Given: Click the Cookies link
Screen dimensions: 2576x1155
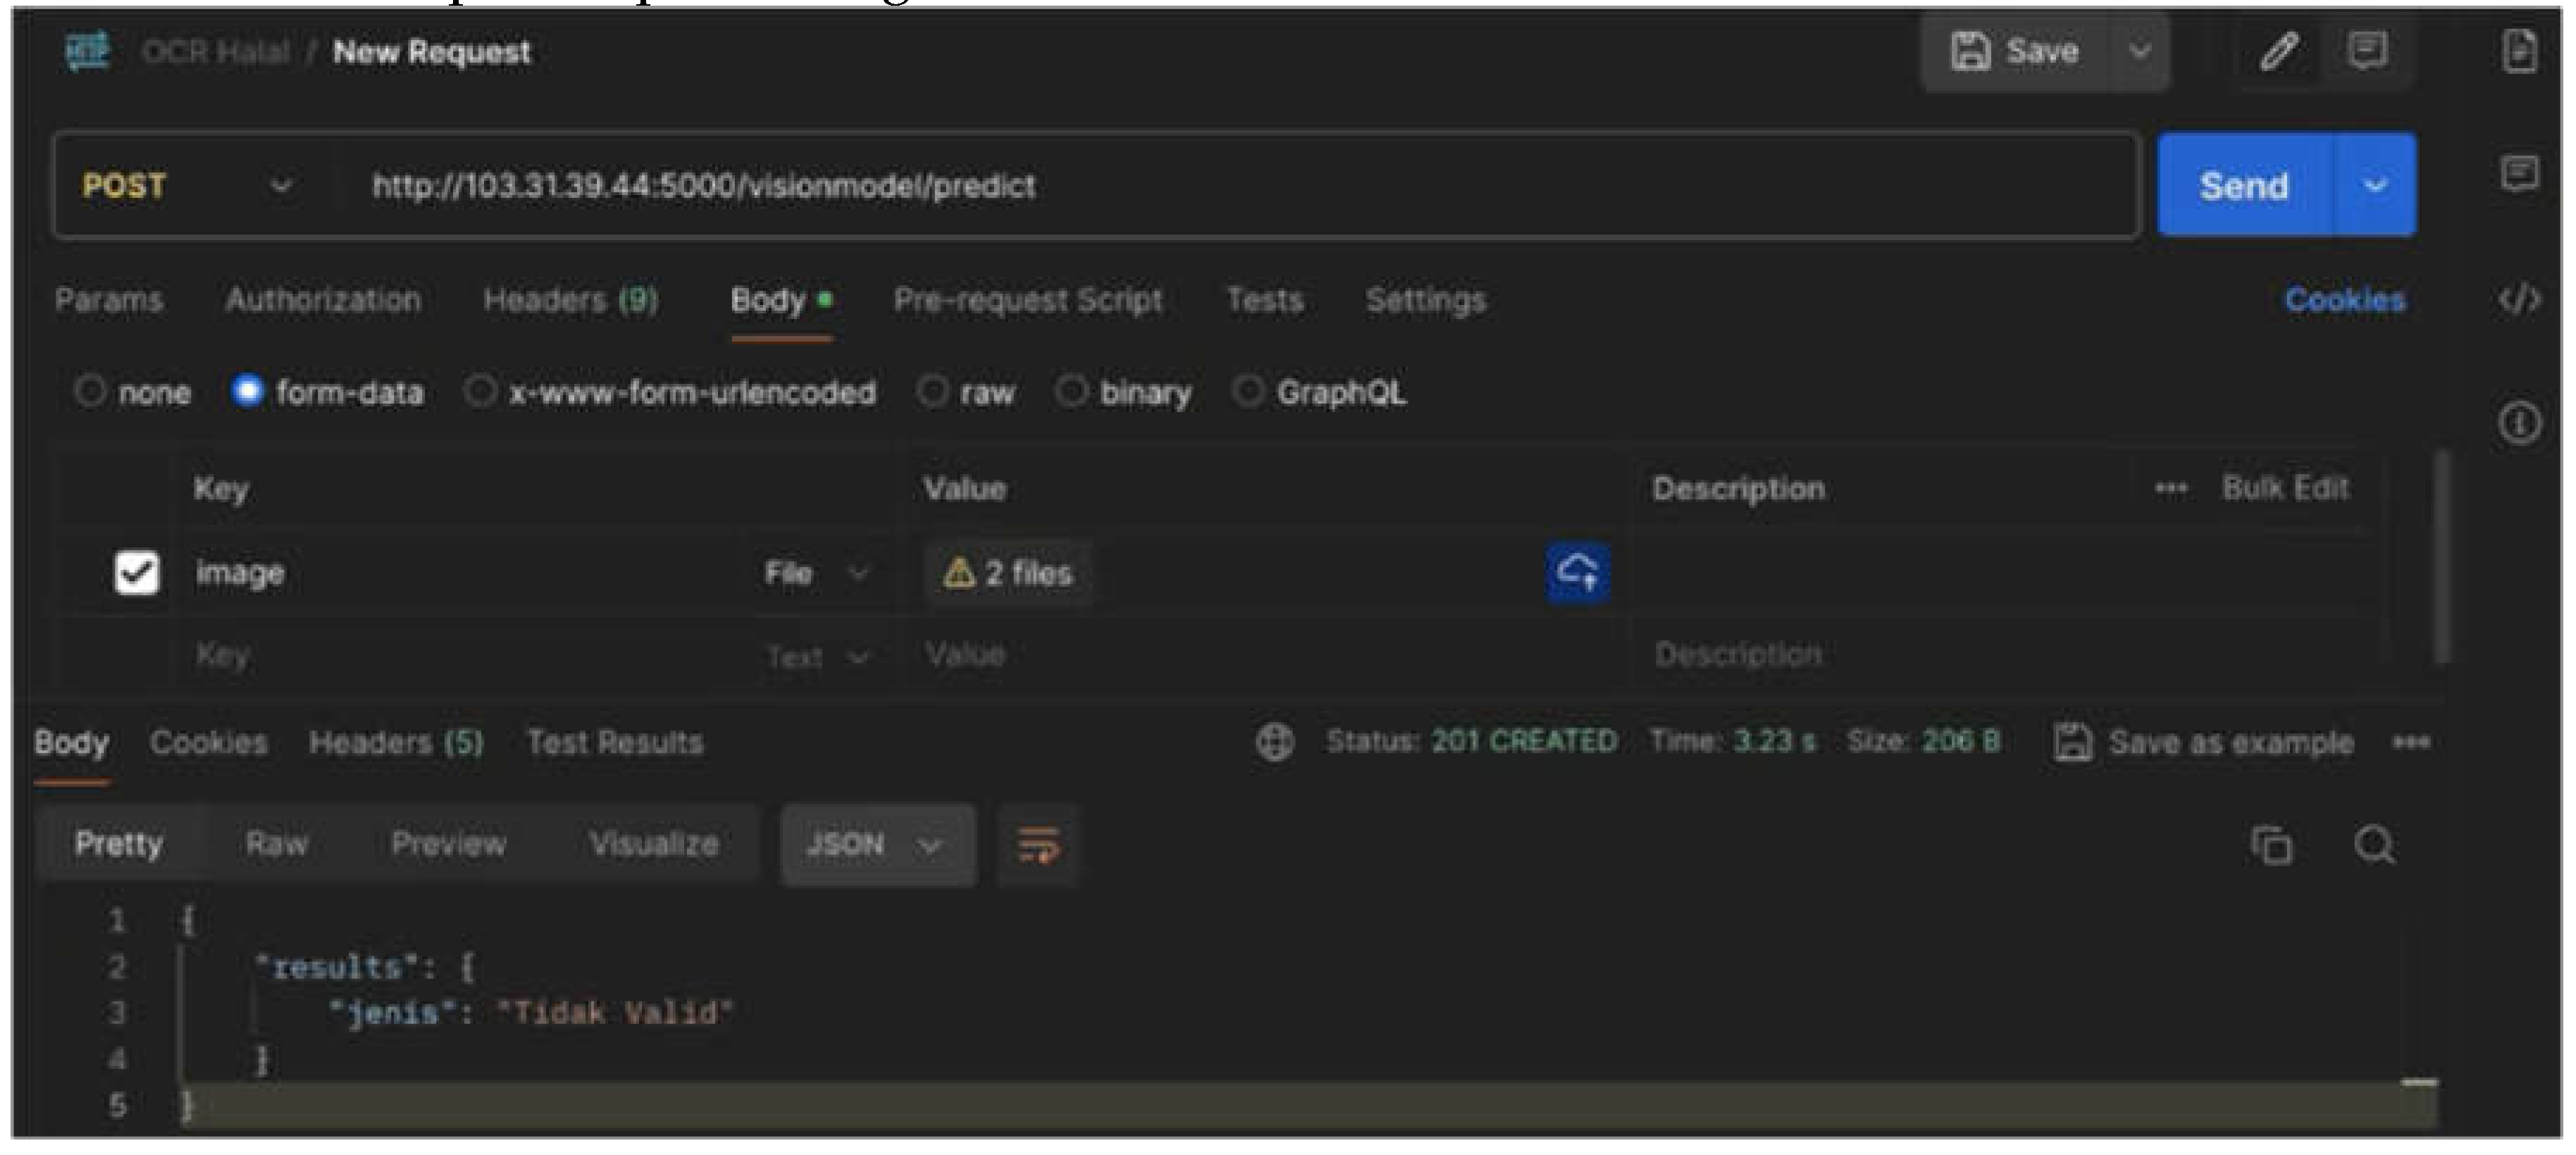Looking at the screenshot, I should coord(2344,300).
